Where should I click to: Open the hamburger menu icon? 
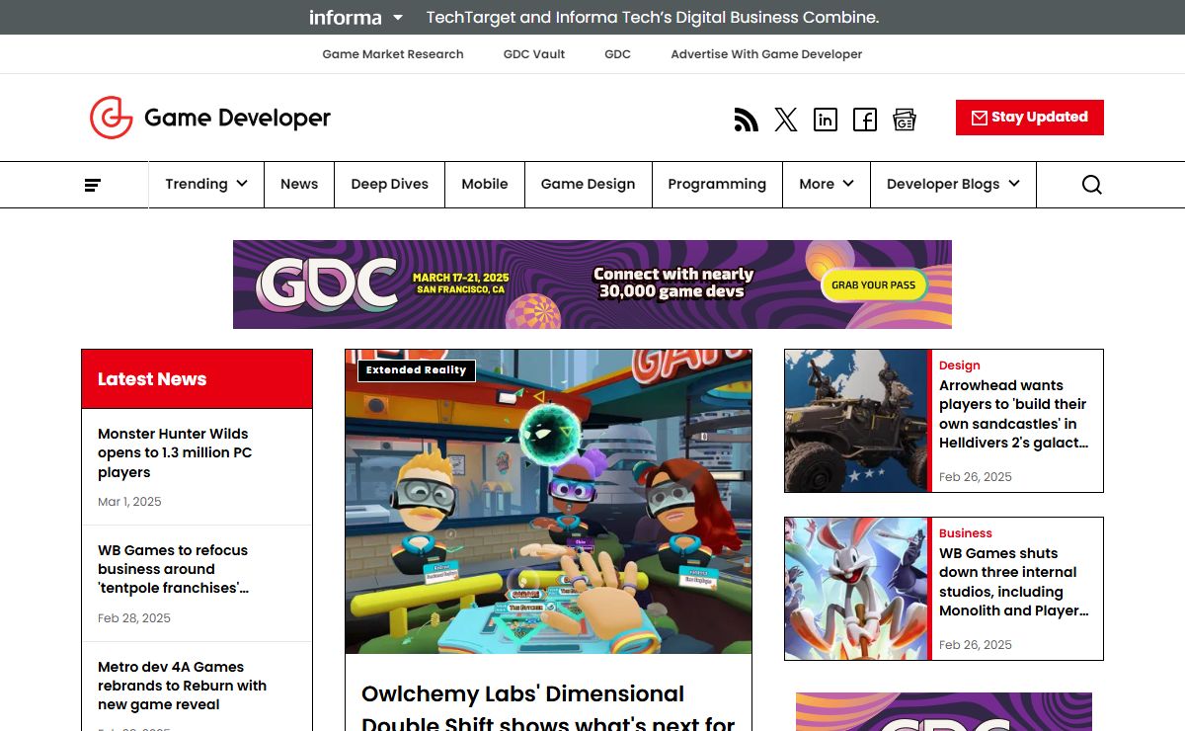tap(93, 185)
